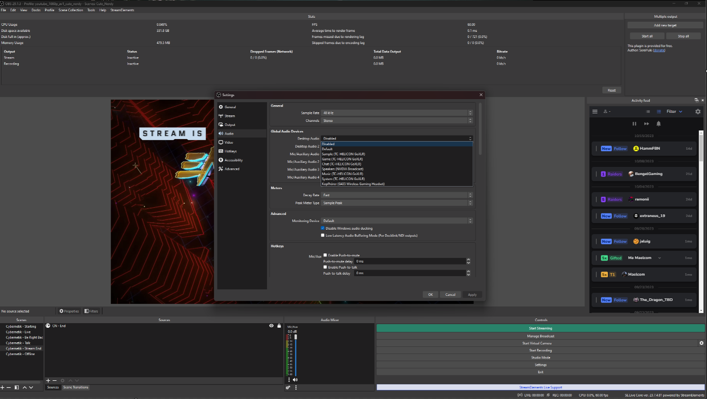Reset the Stats panel
Viewport: 707px width, 399px height.
click(611, 90)
